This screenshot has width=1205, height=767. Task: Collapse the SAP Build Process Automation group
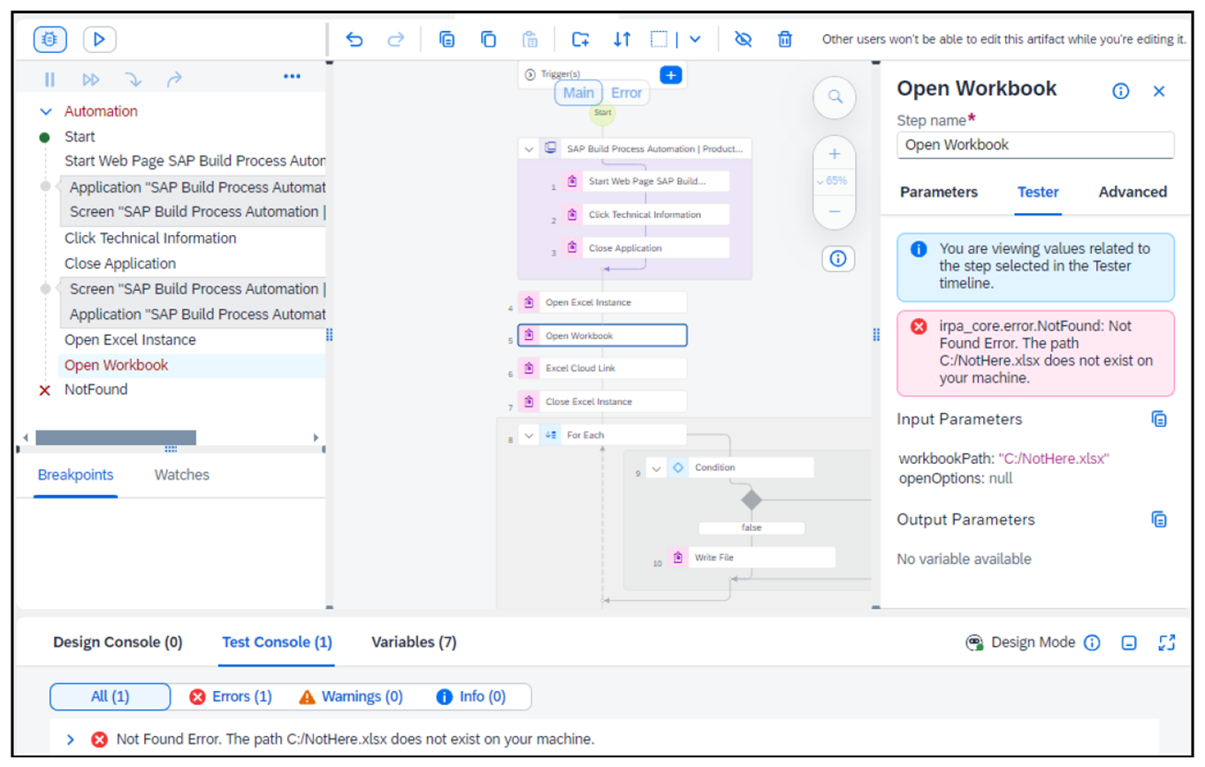tap(529, 148)
